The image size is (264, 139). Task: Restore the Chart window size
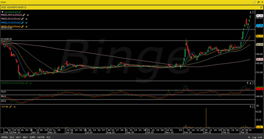258,2
